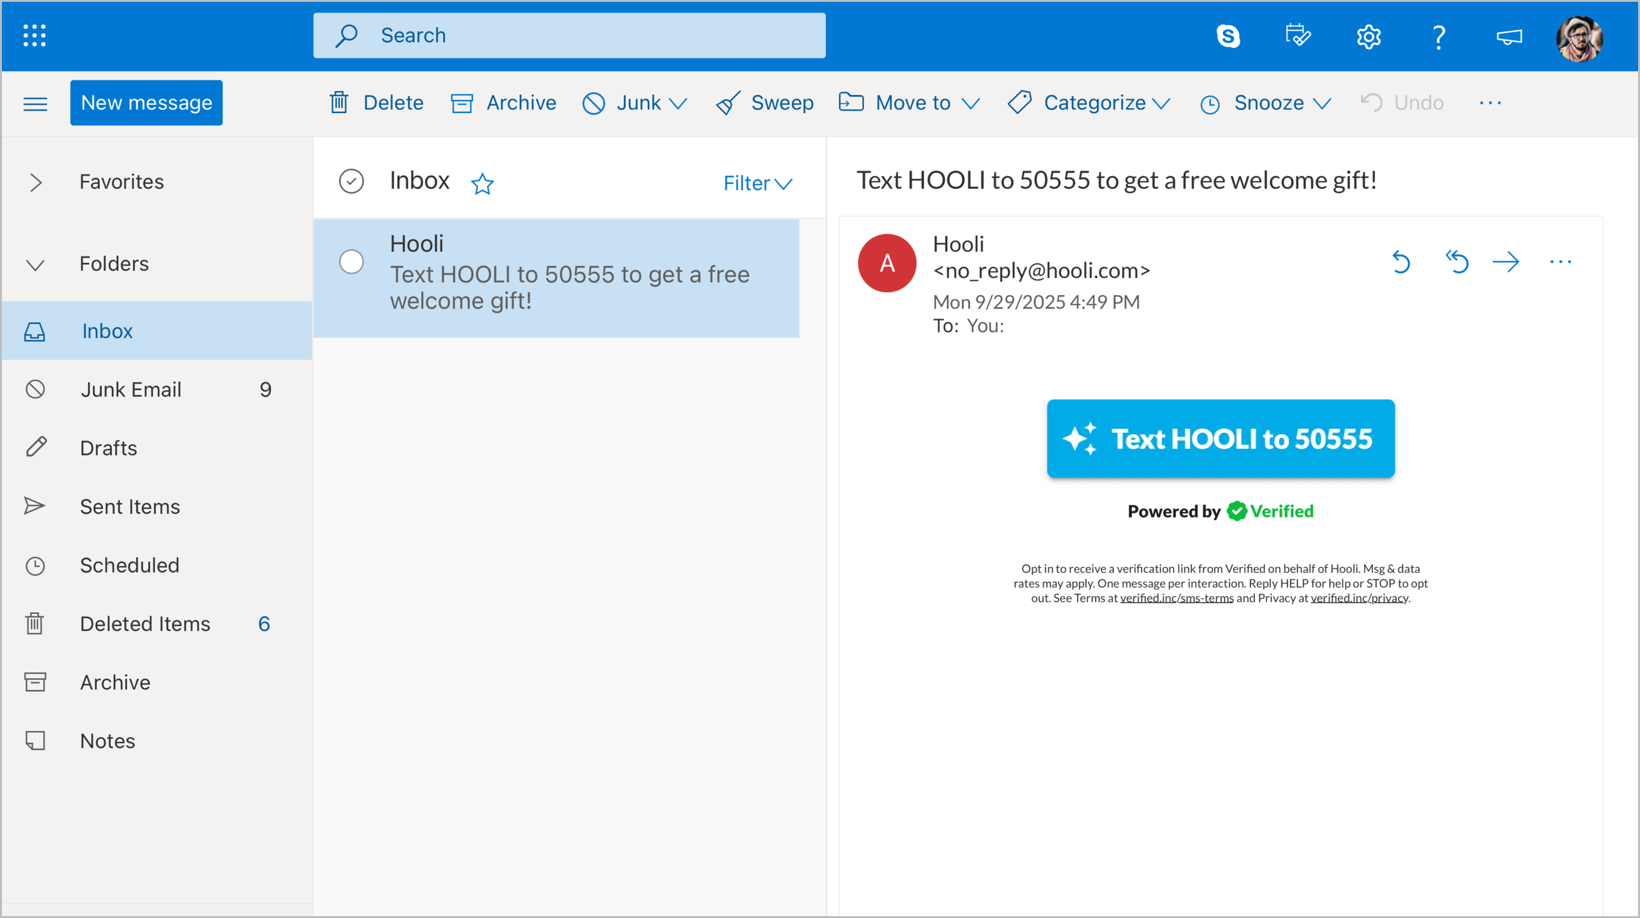The image size is (1640, 918).
Task: Open the Move to dropdown
Action: (x=909, y=102)
